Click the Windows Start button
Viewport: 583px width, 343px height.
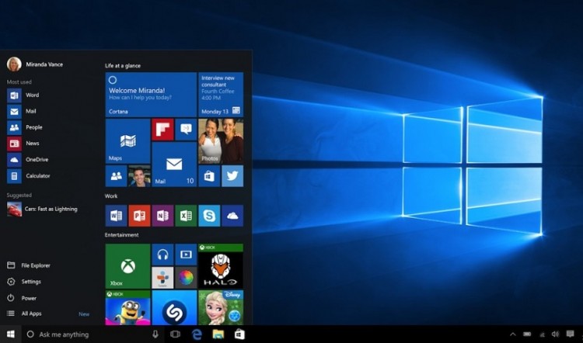(11, 334)
